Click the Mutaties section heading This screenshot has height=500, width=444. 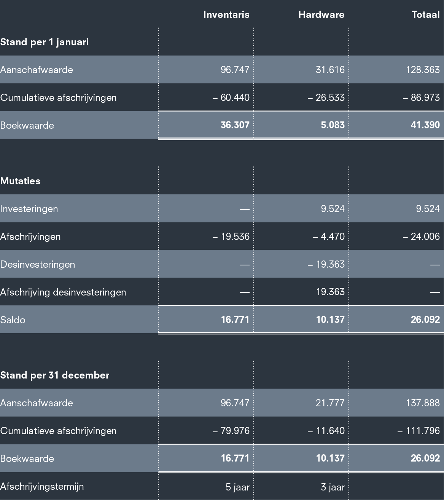(21, 181)
